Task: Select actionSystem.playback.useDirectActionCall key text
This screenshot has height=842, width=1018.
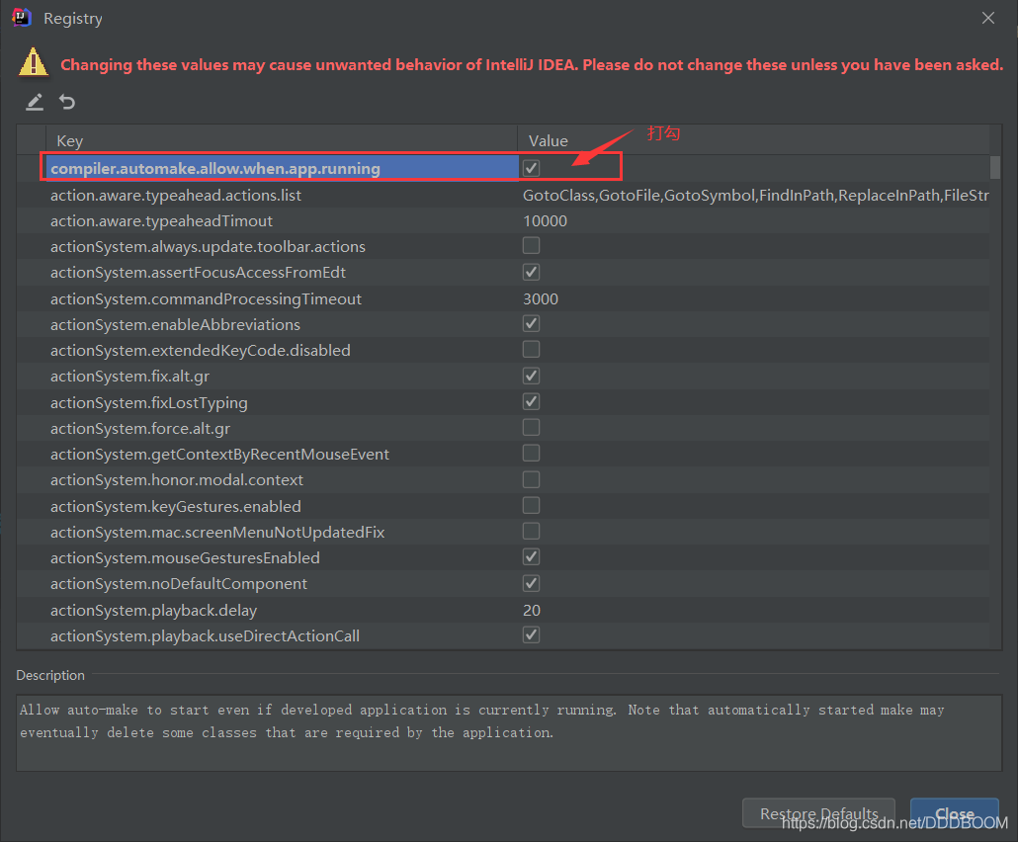Action: pos(206,635)
